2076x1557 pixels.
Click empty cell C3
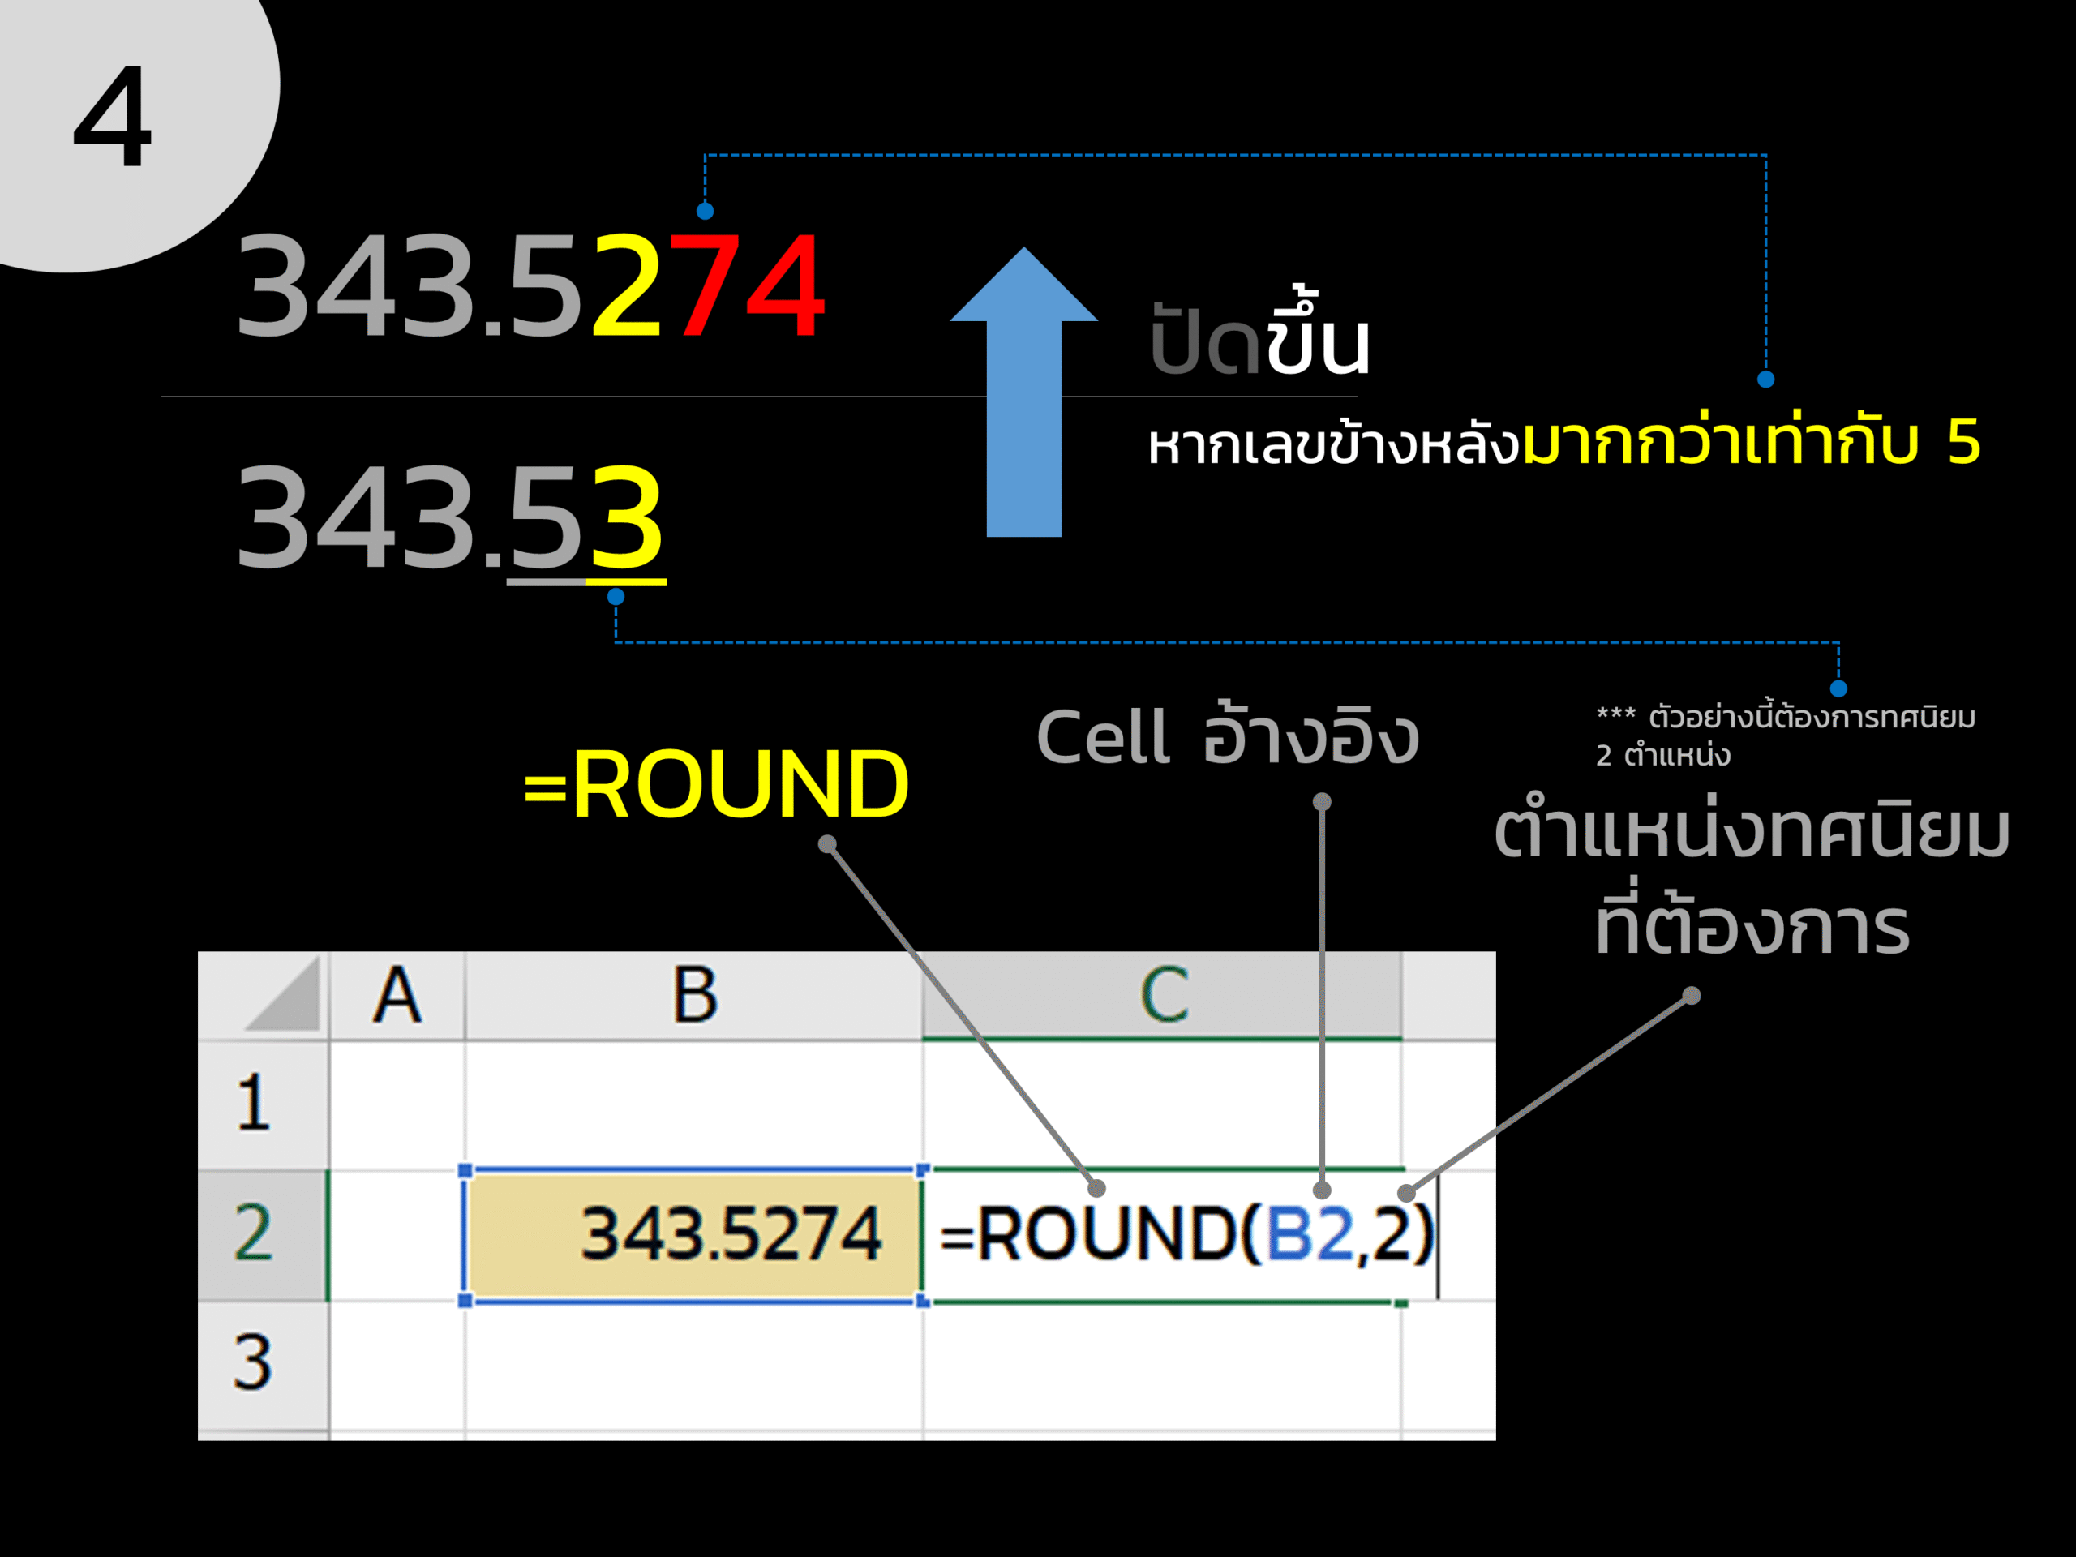[x=1162, y=1366]
